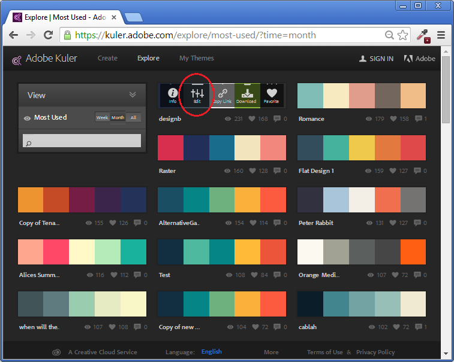Copy Link of the designb theme
This screenshot has height=362, width=454.
coord(222,96)
